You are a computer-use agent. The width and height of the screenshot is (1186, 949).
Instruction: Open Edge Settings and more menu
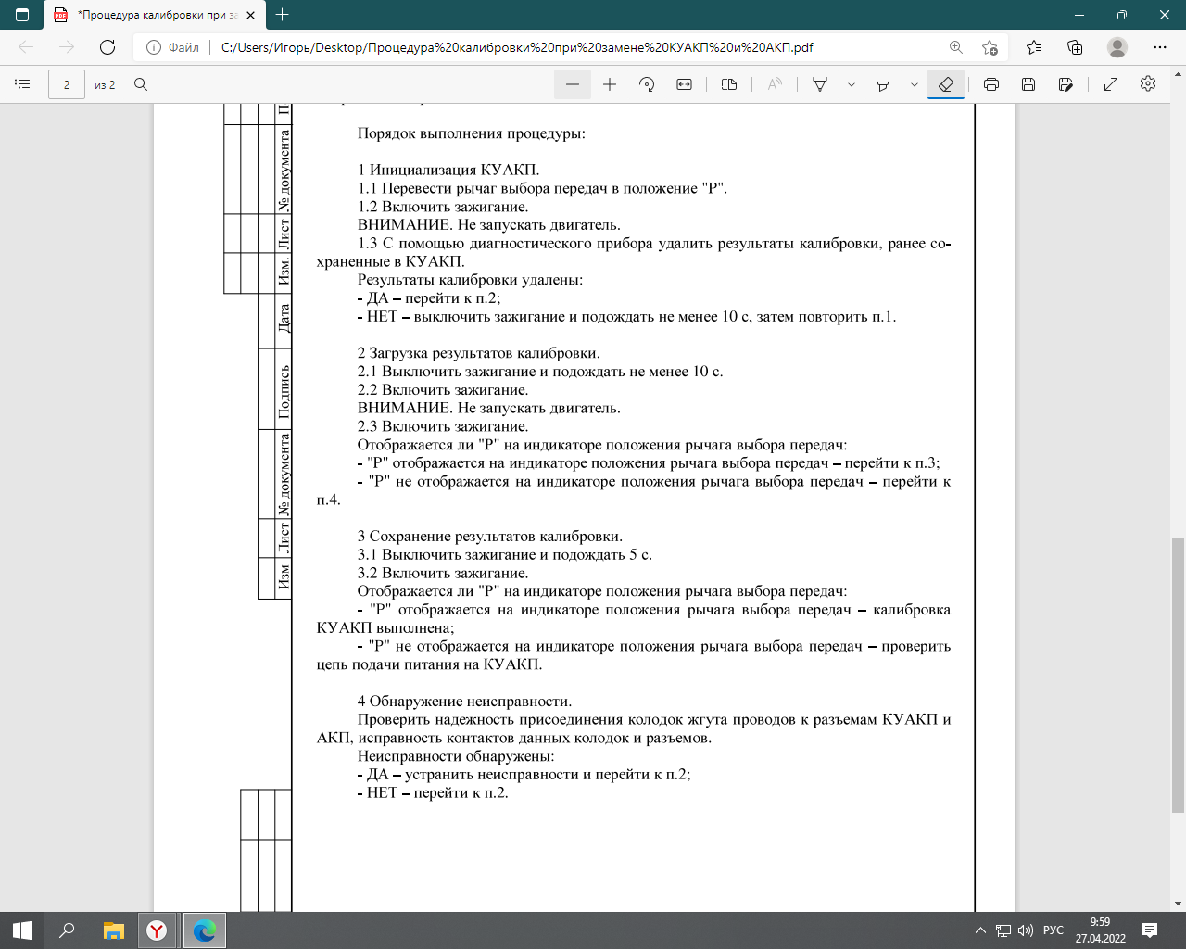coord(1160,47)
